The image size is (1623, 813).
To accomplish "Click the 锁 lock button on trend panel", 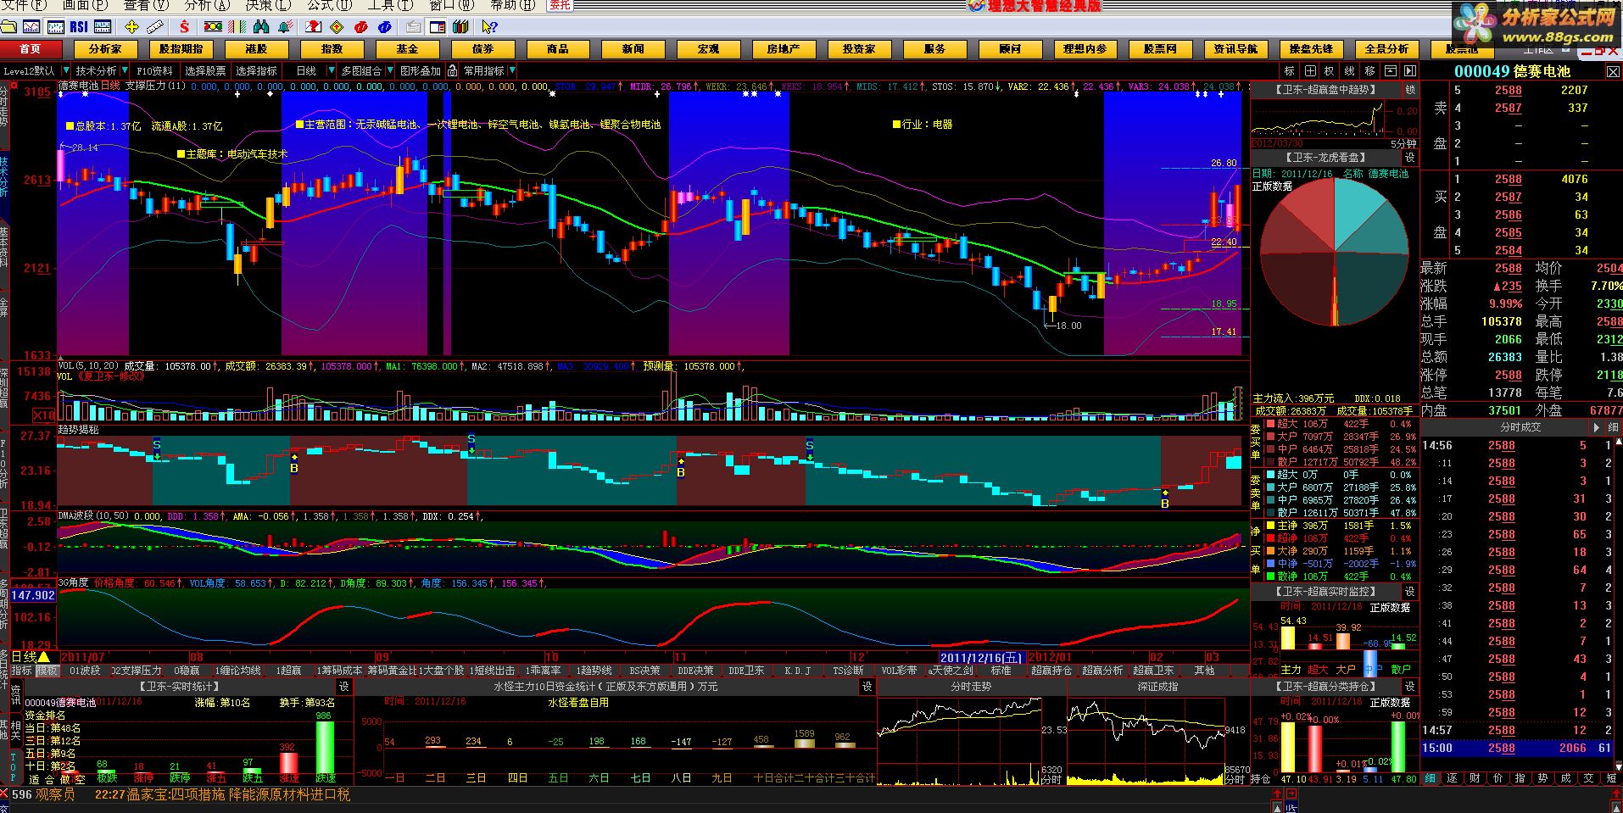I will 1410,90.
